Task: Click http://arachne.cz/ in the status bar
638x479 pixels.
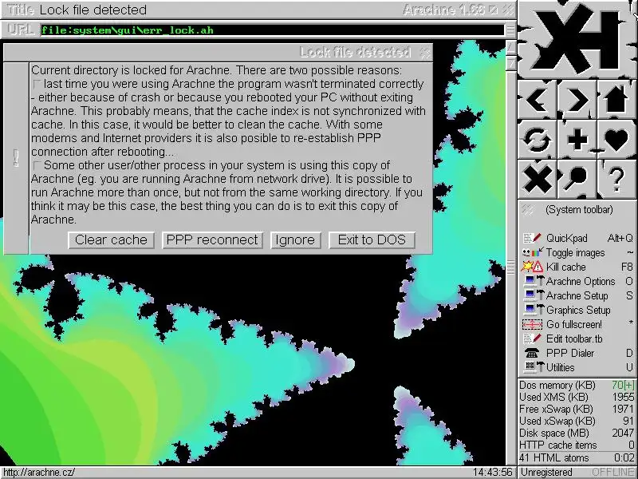Action: (x=39, y=473)
